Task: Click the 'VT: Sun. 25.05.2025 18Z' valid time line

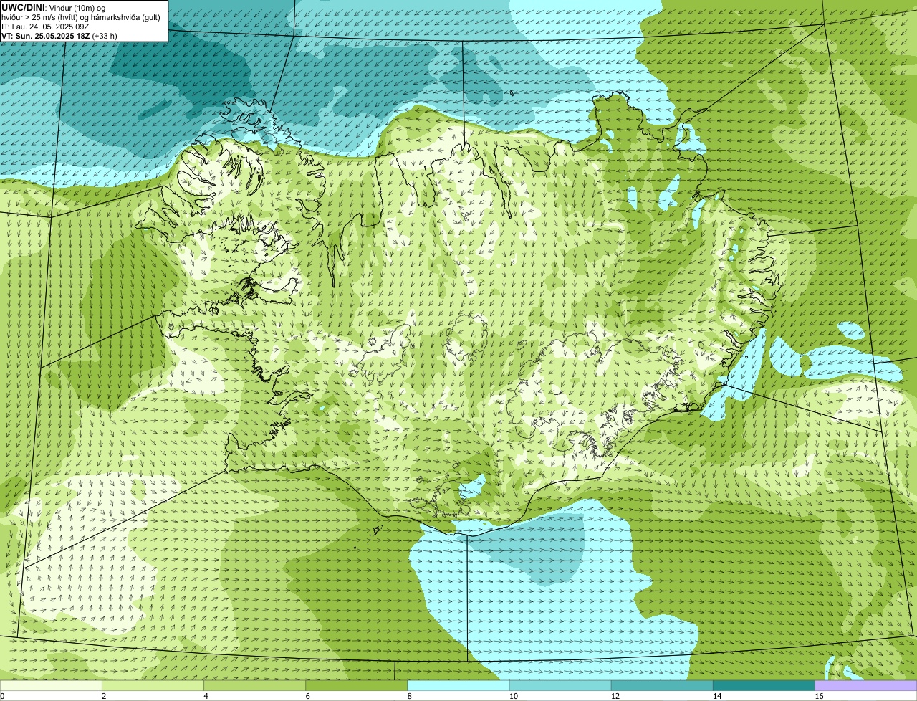Action: pyautogui.click(x=59, y=35)
